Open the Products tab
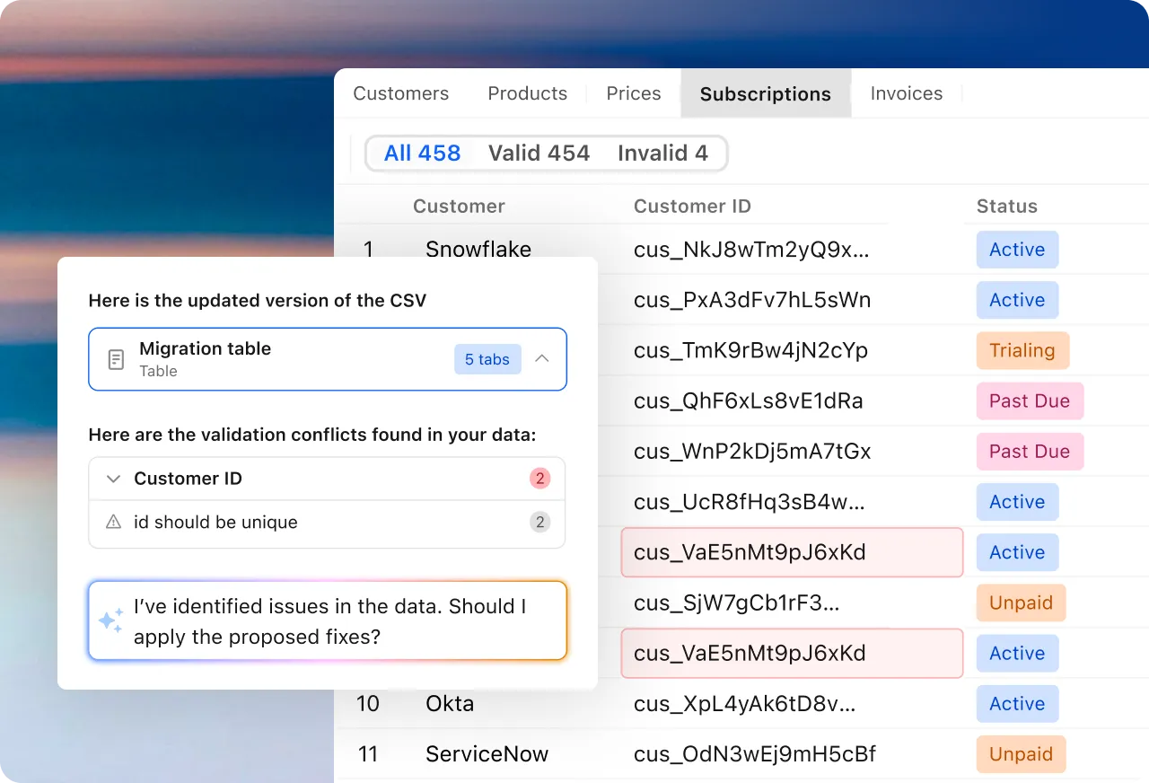Viewport: 1149px width, 783px height. pyautogui.click(x=527, y=93)
